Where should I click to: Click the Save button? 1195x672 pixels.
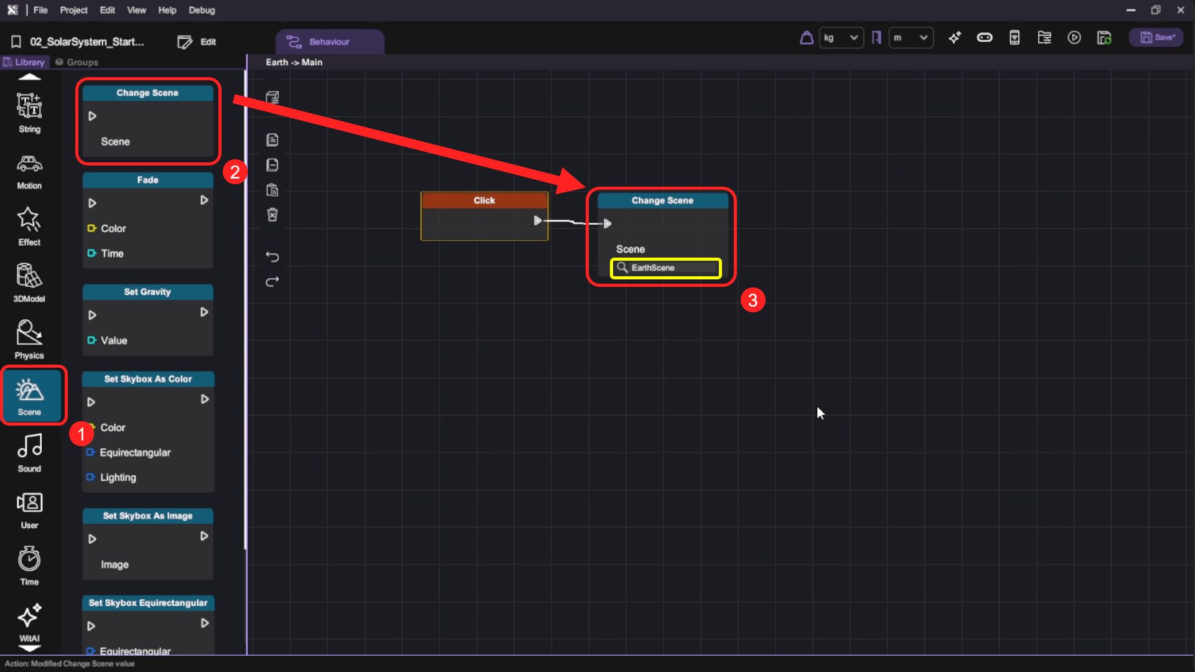coord(1156,38)
